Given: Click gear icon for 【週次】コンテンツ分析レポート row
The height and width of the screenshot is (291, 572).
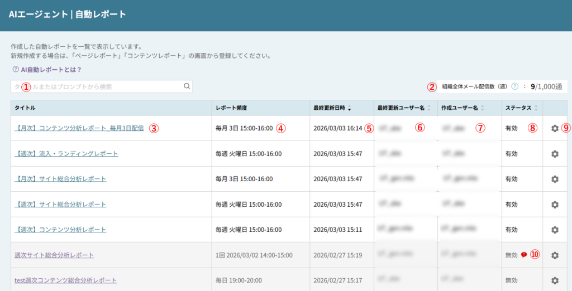Looking at the screenshot, I should (x=554, y=230).
